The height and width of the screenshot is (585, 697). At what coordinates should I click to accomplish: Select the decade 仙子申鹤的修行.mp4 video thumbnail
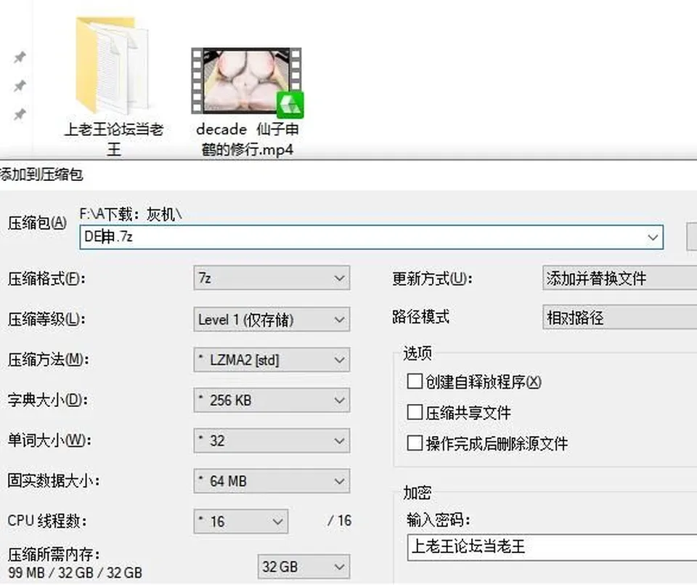[247, 81]
